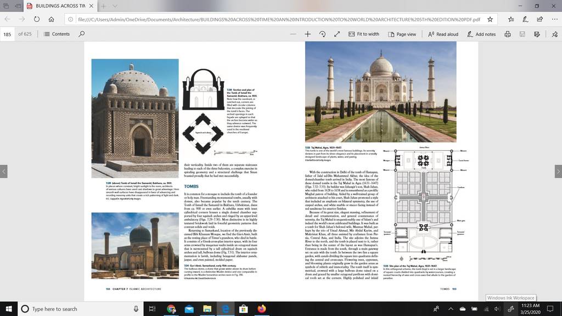Set these tabs aside
This screenshot has width=562, height=316.
point(18,5)
